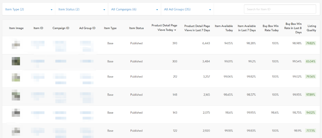Click the Item Status column header
322x138 pixels.
tap(136, 28)
